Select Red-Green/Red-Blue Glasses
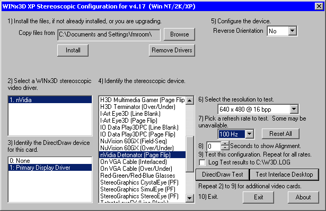This screenshot has height=211, width=326. (x=142, y=176)
